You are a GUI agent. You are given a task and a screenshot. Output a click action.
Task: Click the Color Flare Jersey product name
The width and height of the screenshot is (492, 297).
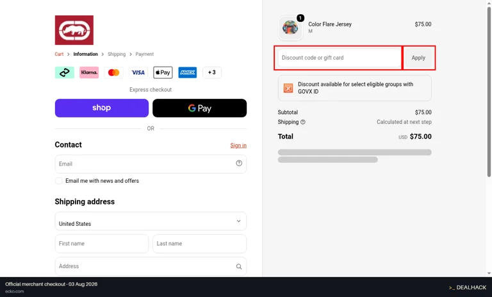click(330, 24)
